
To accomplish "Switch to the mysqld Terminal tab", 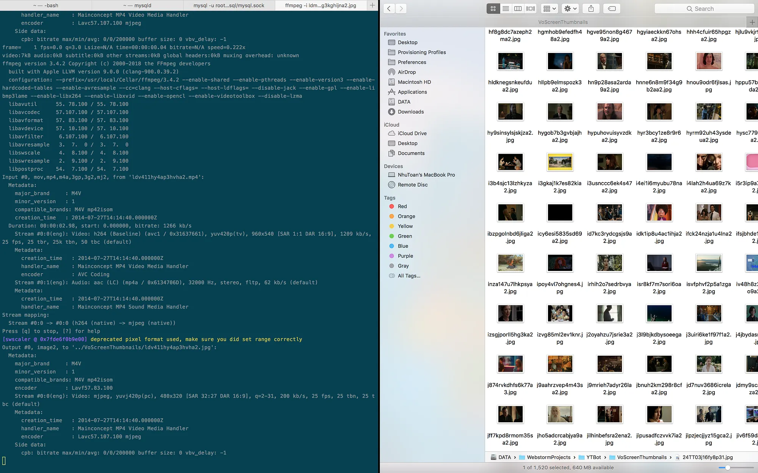I will point(137,5).
